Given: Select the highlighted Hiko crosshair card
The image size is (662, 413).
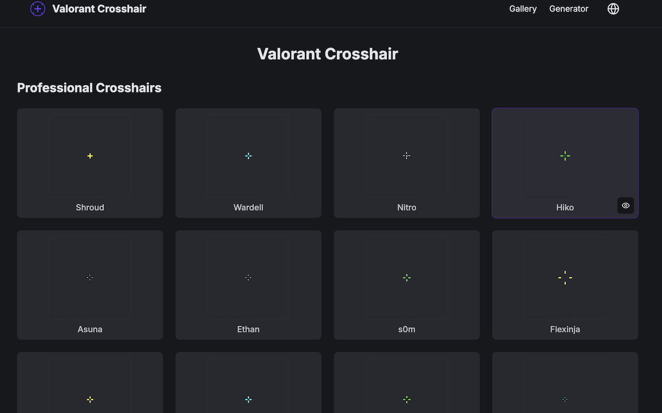Looking at the screenshot, I should click(565, 163).
